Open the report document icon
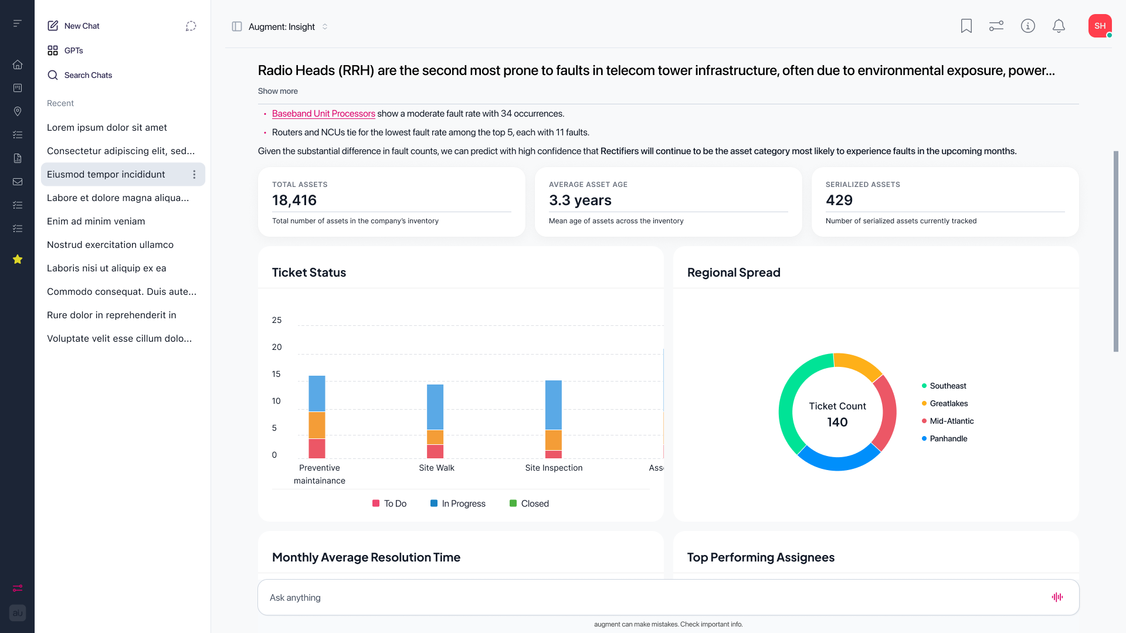Image resolution: width=1126 pixels, height=633 pixels. (x=18, y=158)
